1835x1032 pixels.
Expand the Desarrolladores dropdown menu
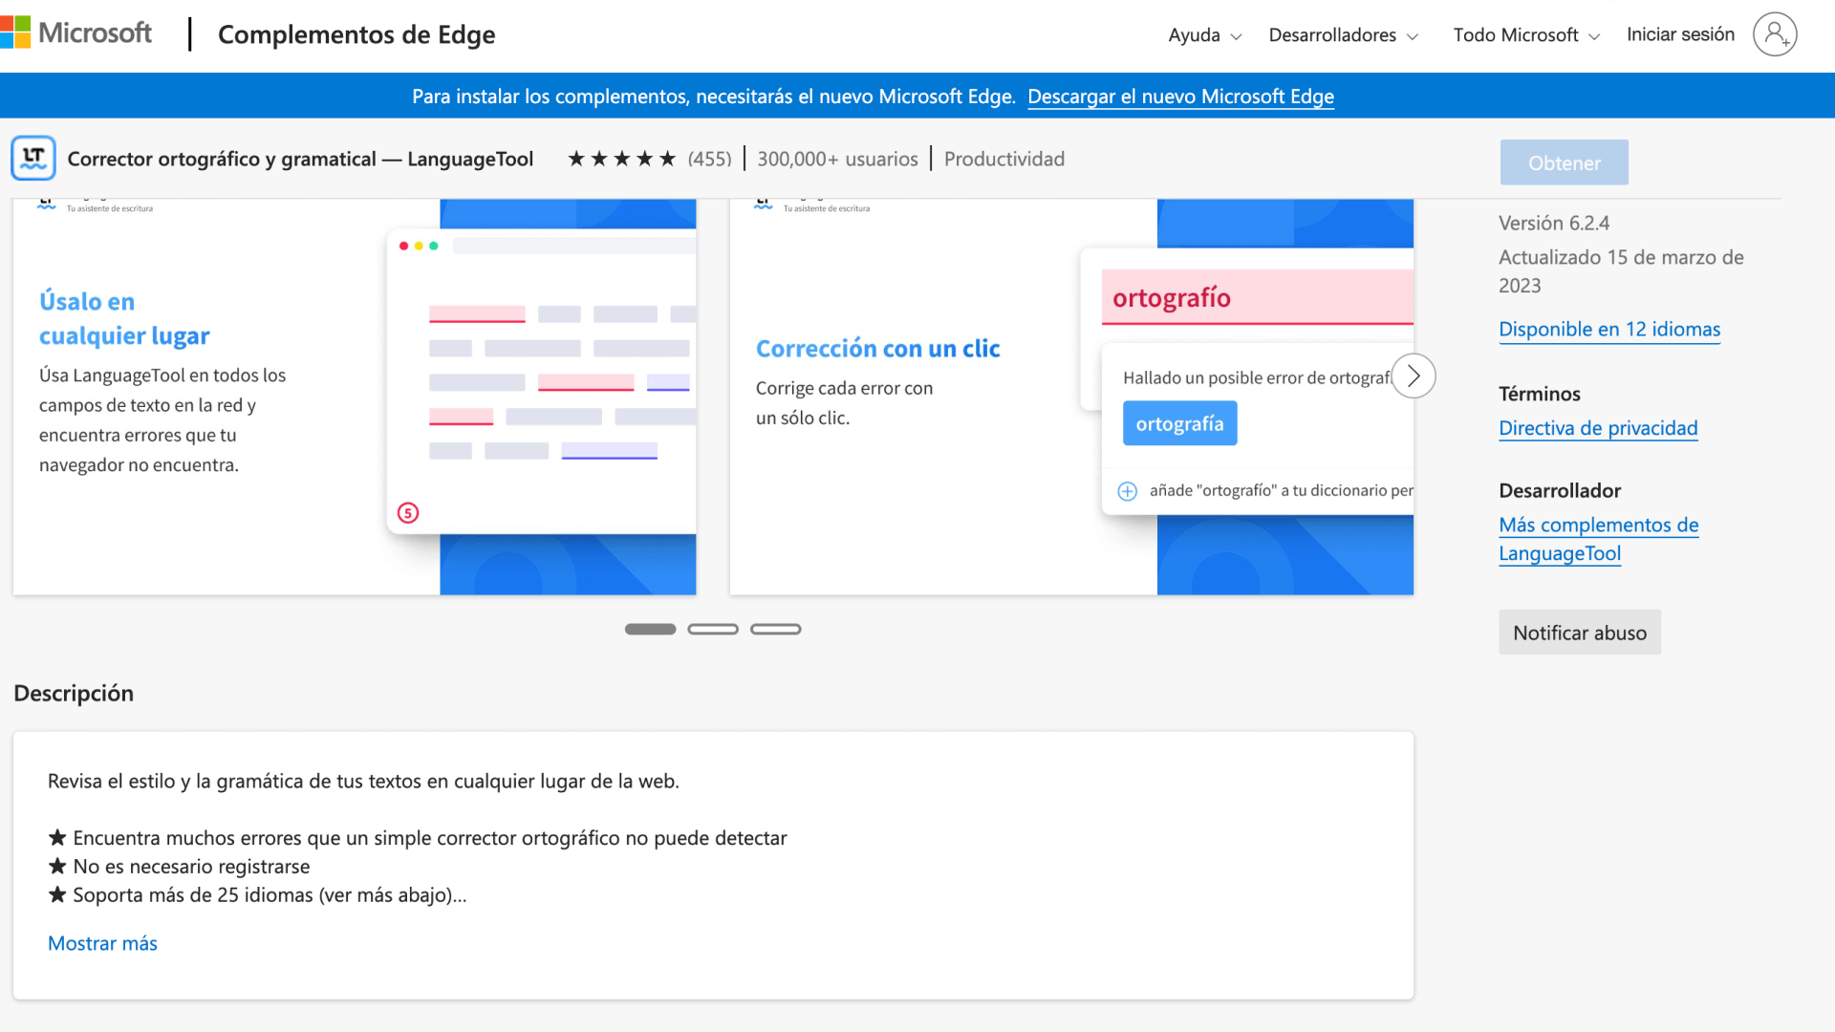(x=1343, y=35)
